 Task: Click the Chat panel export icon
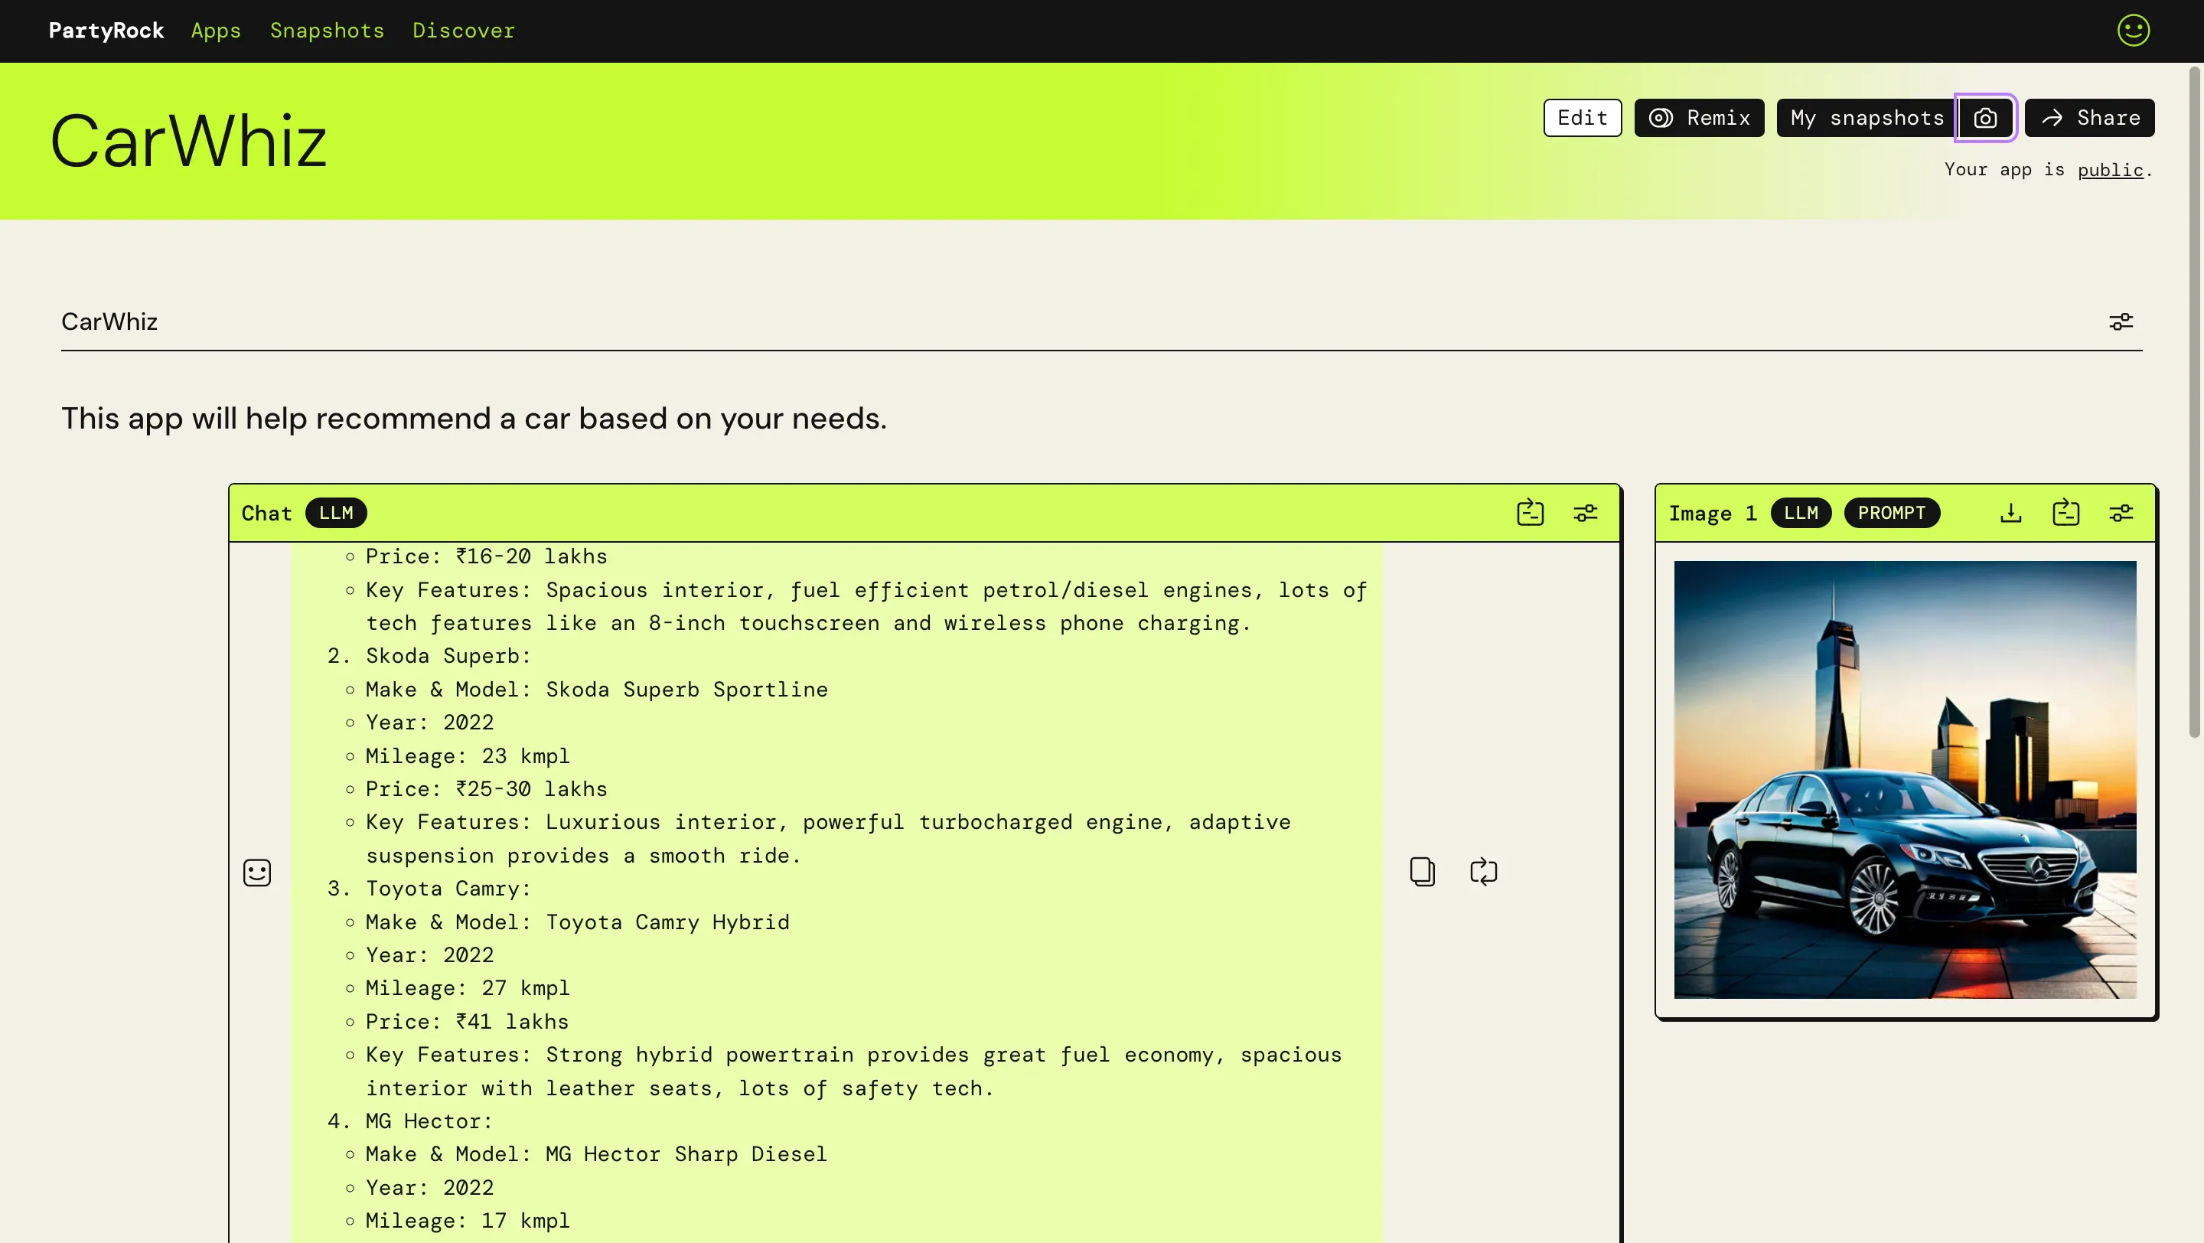(x=1531, y=512)
